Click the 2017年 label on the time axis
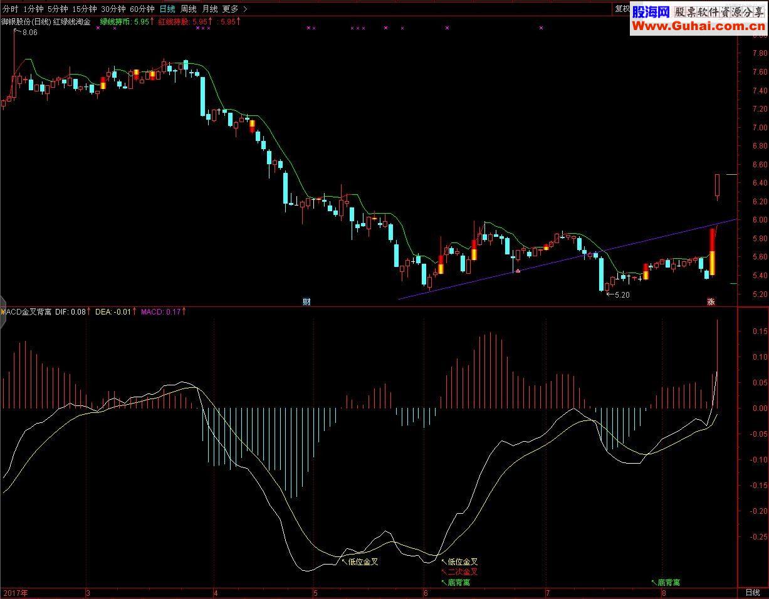The image size is (769, 599). [16, 593]
